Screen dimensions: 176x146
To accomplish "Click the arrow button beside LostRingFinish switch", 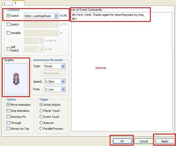I will point(56,16).
